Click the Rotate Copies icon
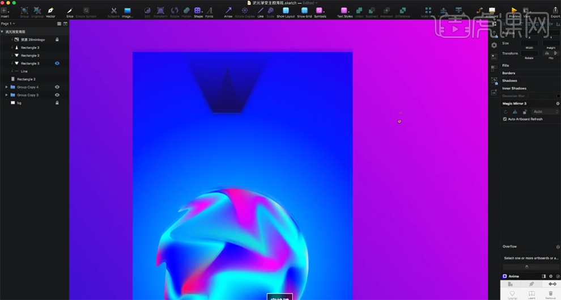Viewport: 561px width, 300px height. [x=245, y=10]
